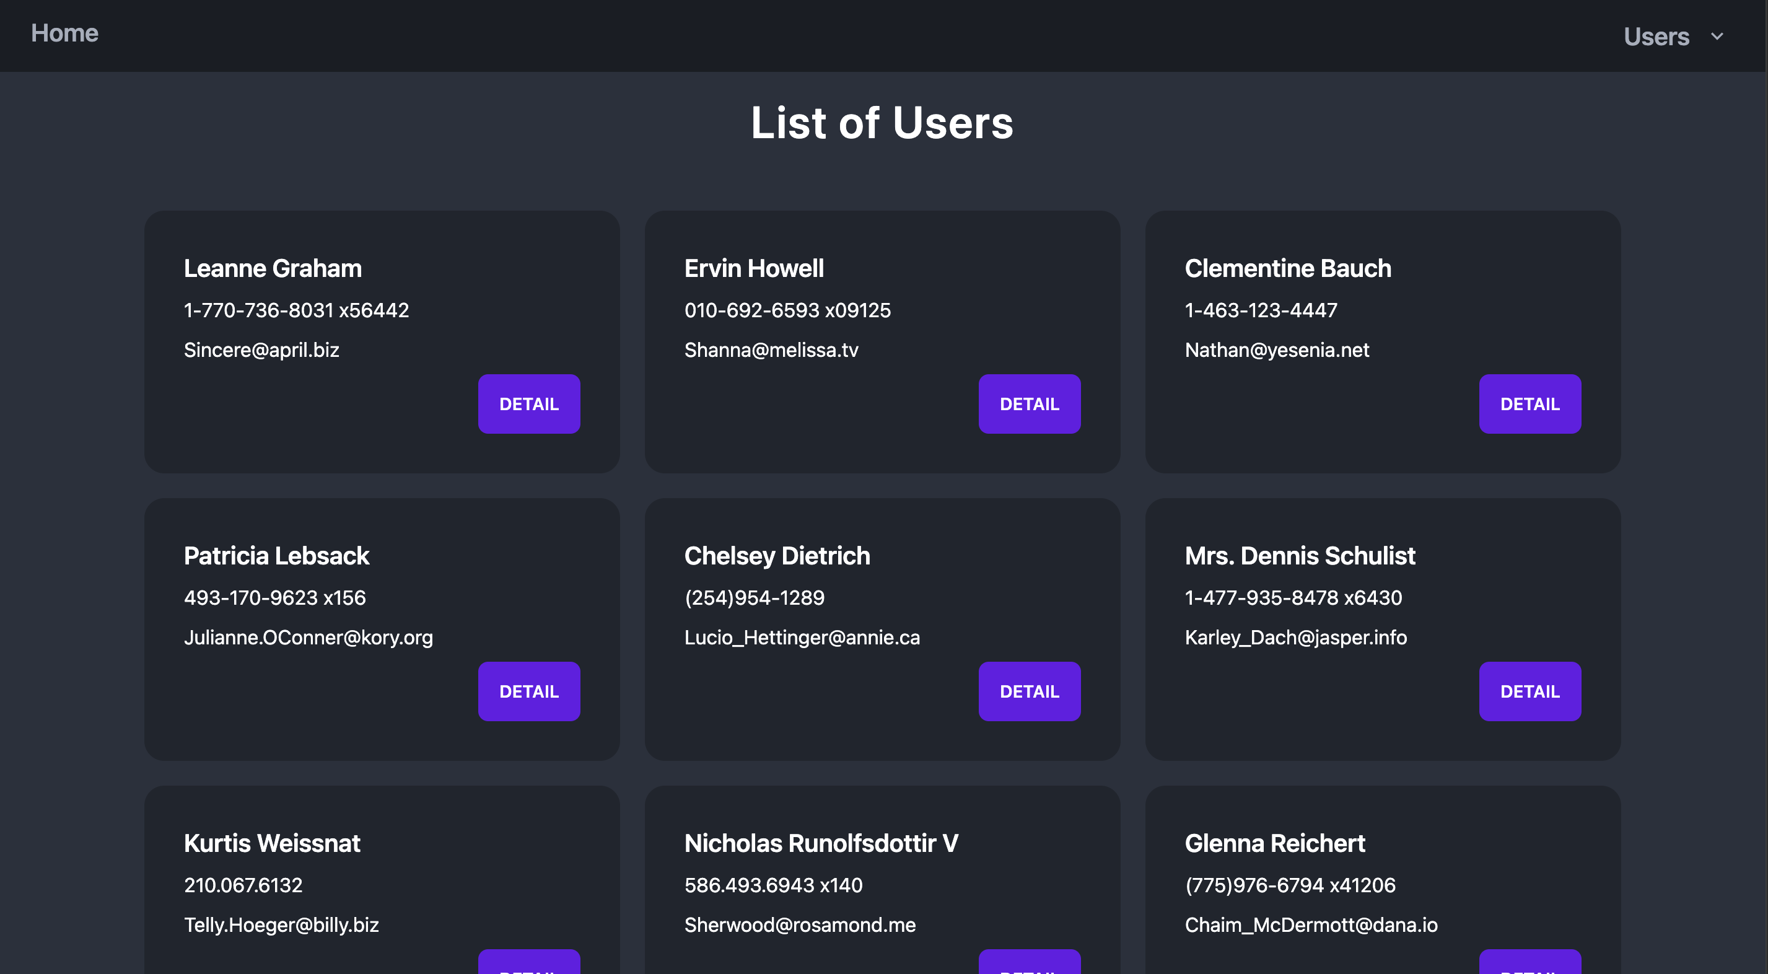
Task: Select Julianne.OConner@kory.org email text
Action: (x=308, y=638)
